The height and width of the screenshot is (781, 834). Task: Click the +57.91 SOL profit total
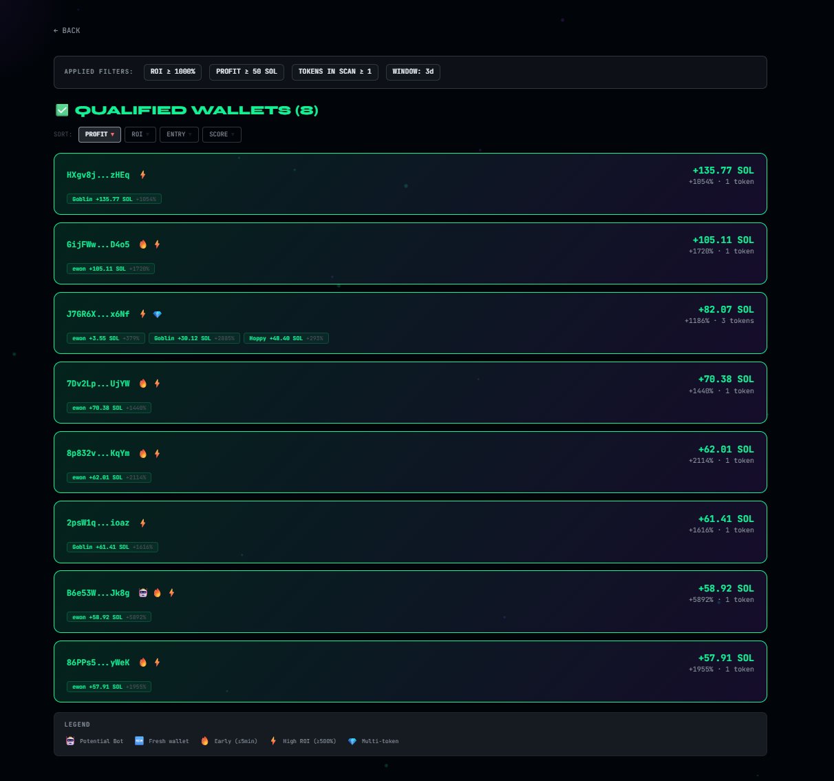(726, 658)
